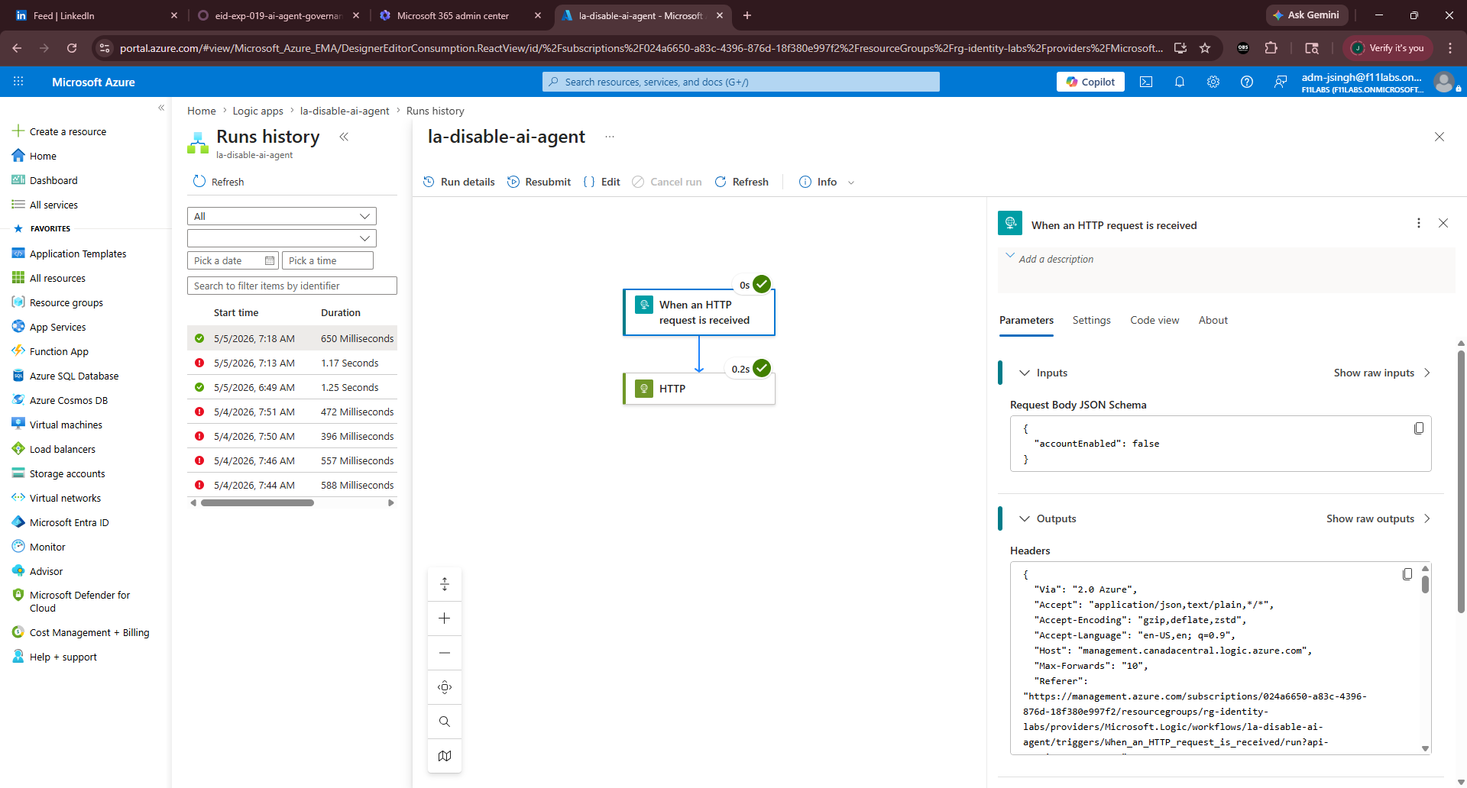The image size is (1467, 788).
Task: Open the calendar date picker icon
Action: 270,261
